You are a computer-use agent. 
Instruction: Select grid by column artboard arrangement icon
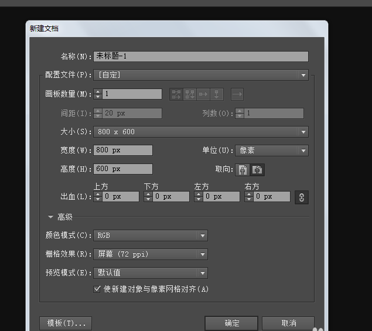190,94
